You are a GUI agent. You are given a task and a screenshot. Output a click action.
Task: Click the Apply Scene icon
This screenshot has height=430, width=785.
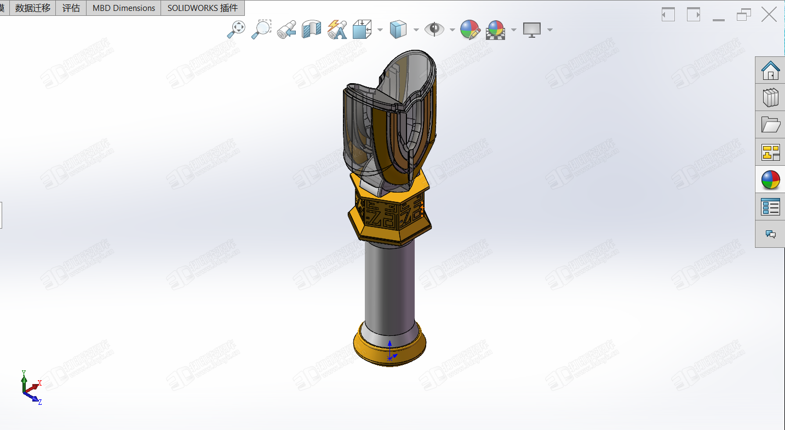(x=496, y=30)
